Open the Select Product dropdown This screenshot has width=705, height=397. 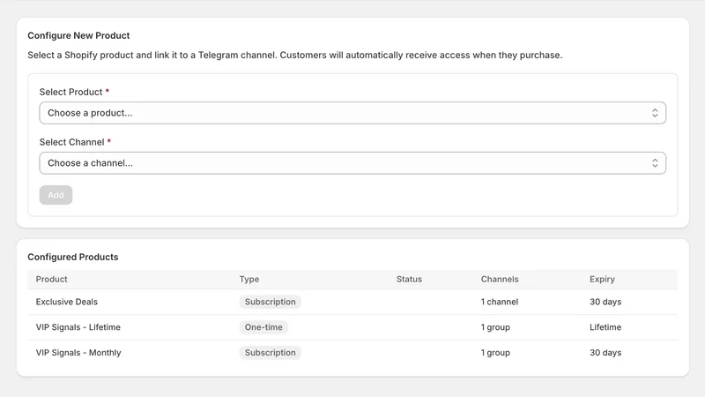coord(352,113)
